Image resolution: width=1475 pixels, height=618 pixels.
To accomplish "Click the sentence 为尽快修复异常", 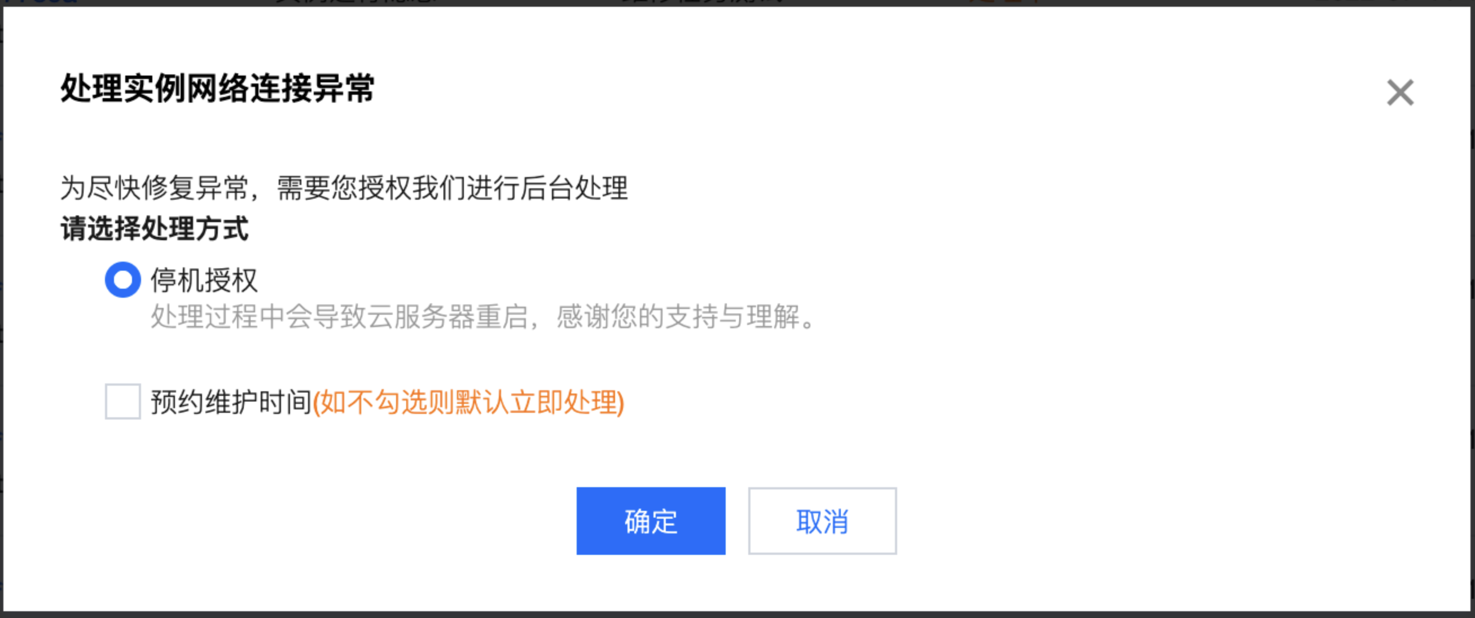I will (154, 188).
